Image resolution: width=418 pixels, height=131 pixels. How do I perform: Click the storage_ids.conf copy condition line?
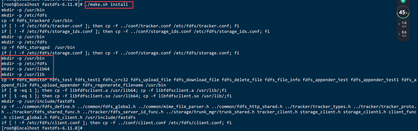136,32
